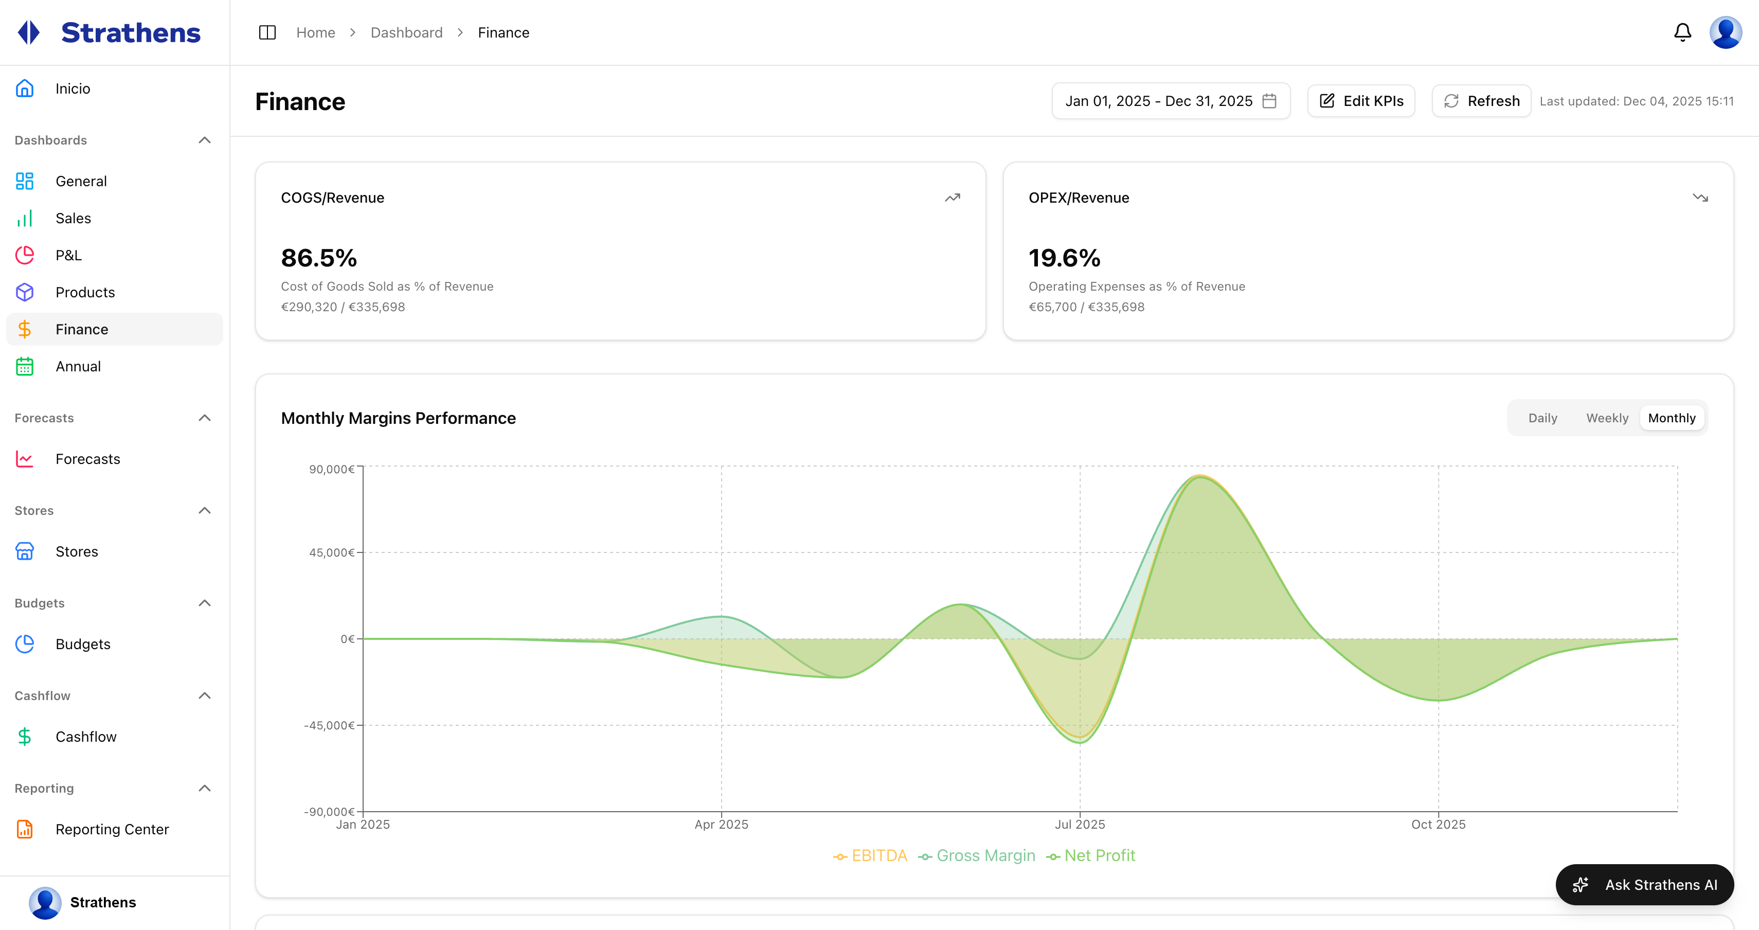This screenshot has width=1759, height=930.
Task: Toggle the sidebar panel icon
Action: pos(267,33)
